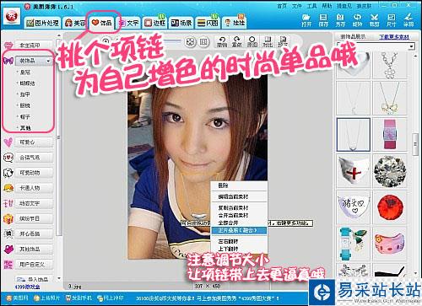Choose 上下翻转 in the context menu

point(239,249)
